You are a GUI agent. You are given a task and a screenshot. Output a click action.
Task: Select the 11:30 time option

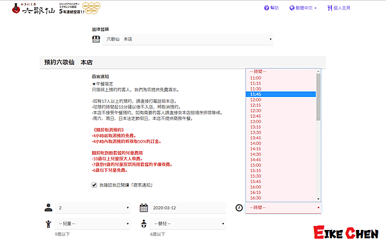(x=280, y=89)
